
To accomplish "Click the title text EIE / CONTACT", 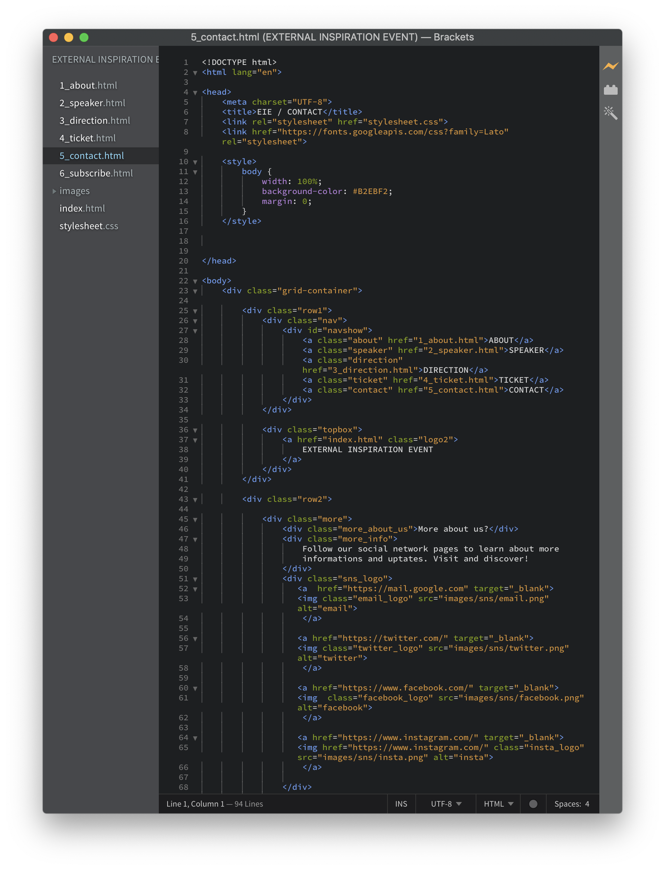I will pos(289,112).
